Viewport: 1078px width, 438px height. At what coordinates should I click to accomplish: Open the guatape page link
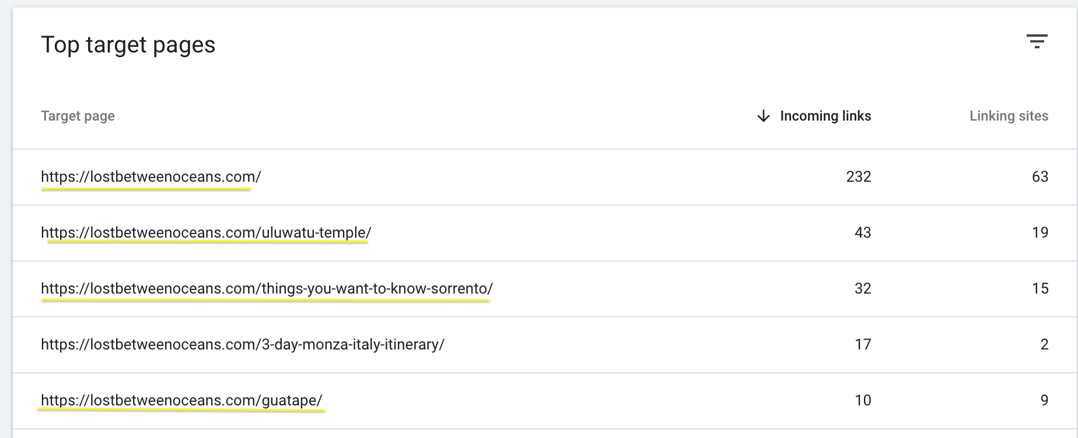tap(183, 400)
